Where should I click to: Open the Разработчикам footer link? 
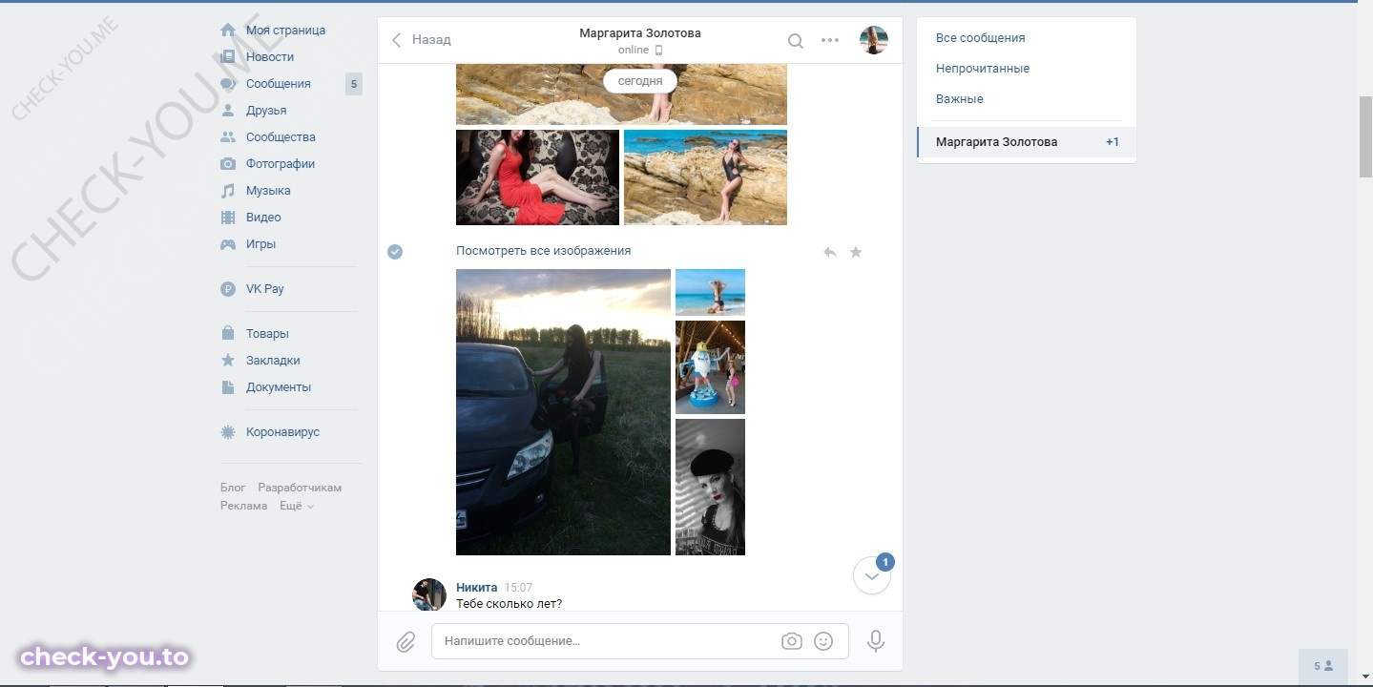[x=300, y=488]
